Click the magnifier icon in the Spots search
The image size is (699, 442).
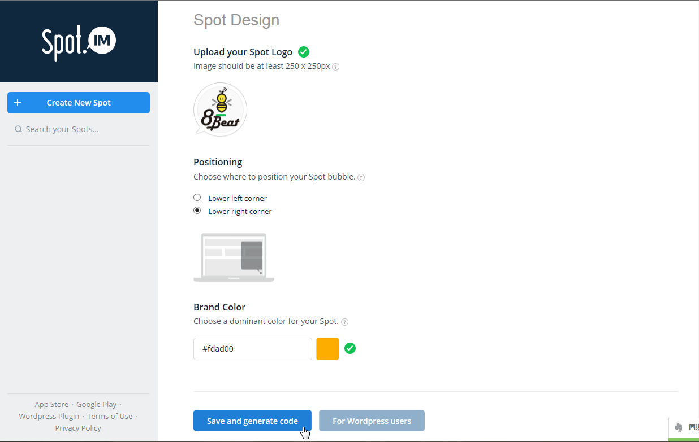click(x=19, y=129)
